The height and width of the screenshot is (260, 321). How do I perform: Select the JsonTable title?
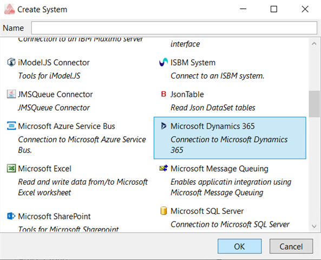[x=187, y=94]
